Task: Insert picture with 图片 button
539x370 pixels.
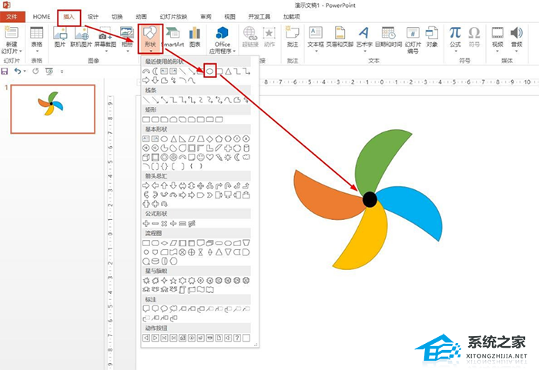Action: point(60,37)
